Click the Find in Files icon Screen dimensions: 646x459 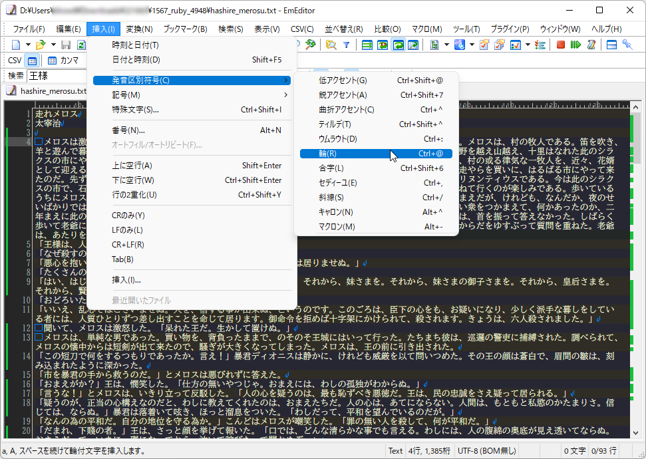tap(331, 45)
